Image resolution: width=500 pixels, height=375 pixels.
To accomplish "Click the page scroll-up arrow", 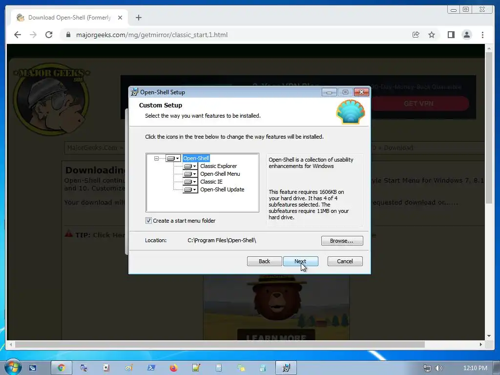I will click(x=489, y=48).
